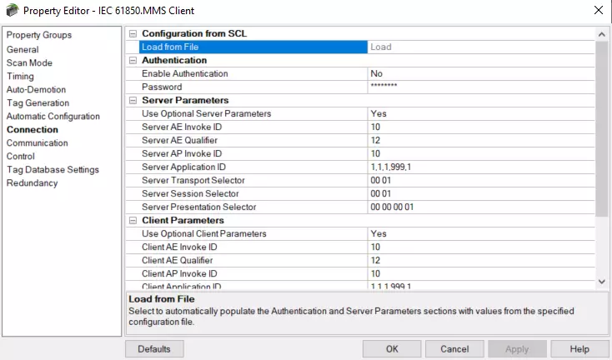Confirm with the OK button
The height and width of the screenshot is (360, 612).
point(392,348)
